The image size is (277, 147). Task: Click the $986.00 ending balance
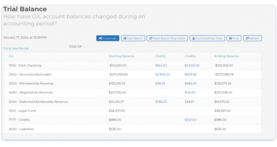tap(221, 120)
